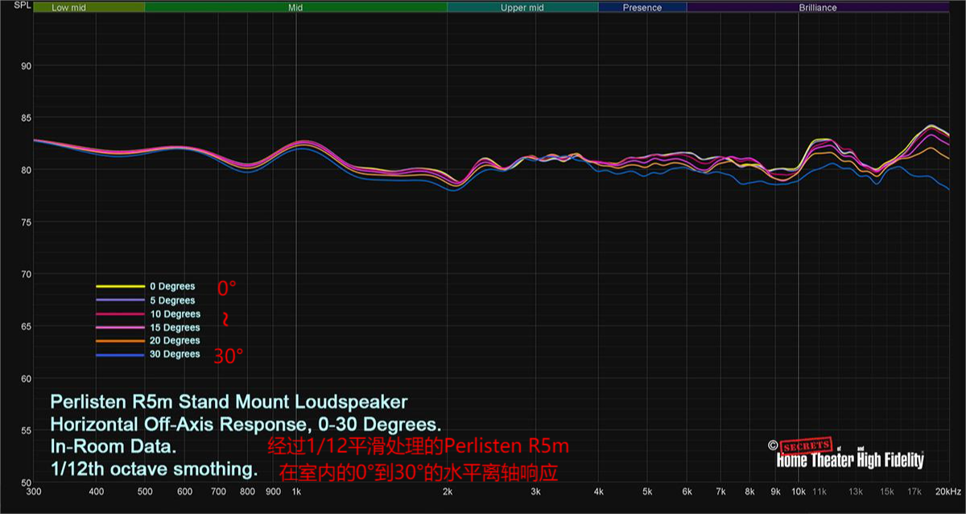Click the 1/12th octave smoothing caption
The height and width of the screenshot is (514, 966).
coord(154,469)
